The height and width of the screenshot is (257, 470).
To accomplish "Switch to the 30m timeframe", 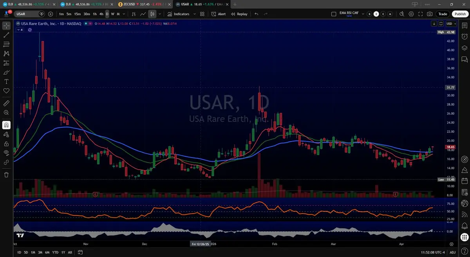I will (x=87, y=14).
